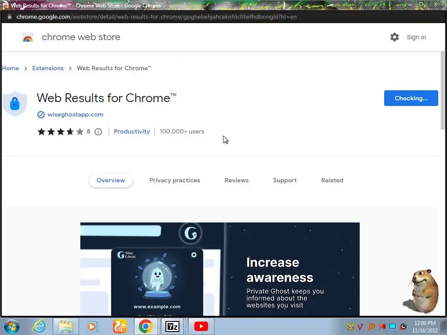The image size is (447, 335).
Task: Open the YouTube taskbar icon
Action: coord(201,326)
